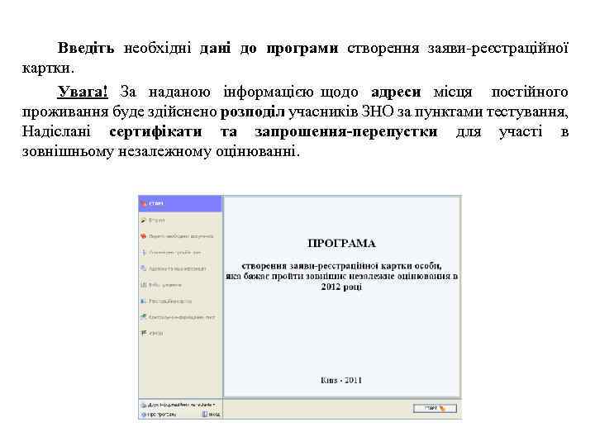
Task: Open the Про програму link
Action: tap(159, 415)
